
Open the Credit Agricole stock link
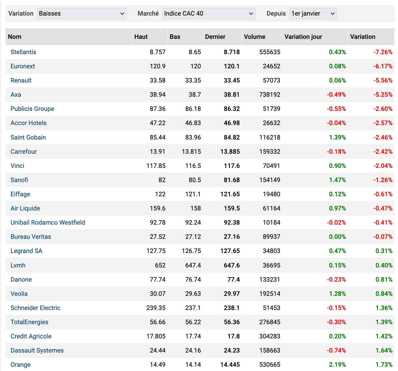tap(31, 336)
